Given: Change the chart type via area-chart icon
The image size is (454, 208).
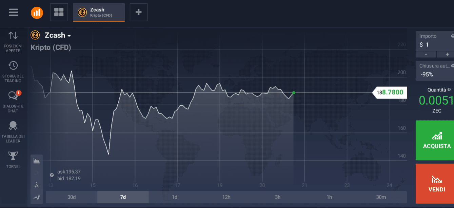Looking at the screenshot, I should 37,161.
